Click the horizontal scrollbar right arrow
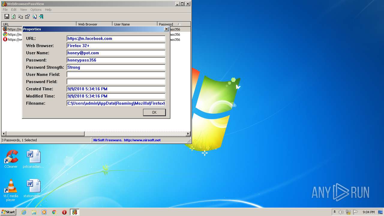 (188, 134)
